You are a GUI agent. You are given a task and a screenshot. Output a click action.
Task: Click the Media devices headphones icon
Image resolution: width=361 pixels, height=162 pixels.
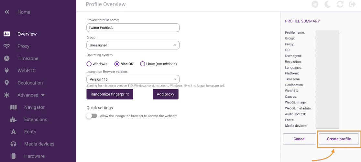point(14,144)
